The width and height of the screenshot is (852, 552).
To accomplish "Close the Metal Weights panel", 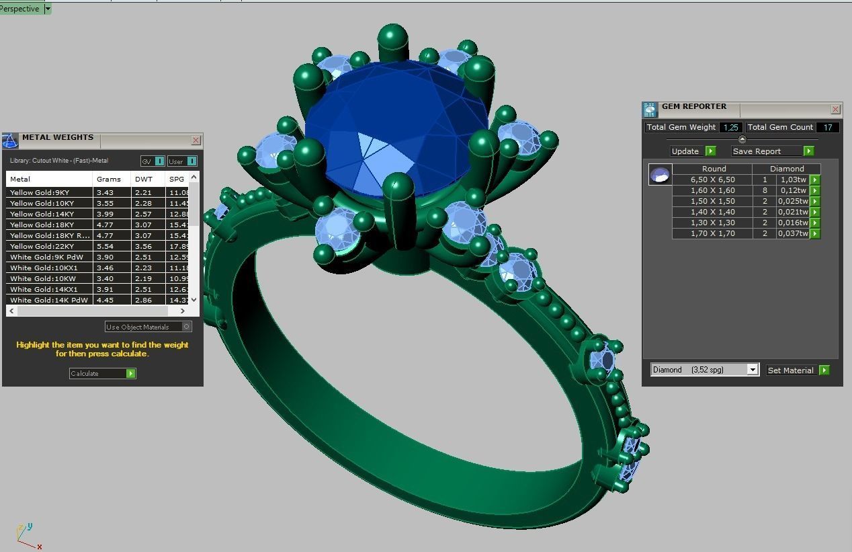I will (x=196, y=140).
